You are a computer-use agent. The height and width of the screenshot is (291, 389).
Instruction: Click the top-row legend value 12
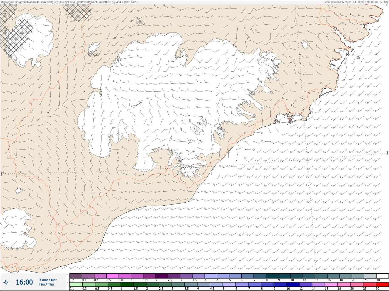(304, 280)
